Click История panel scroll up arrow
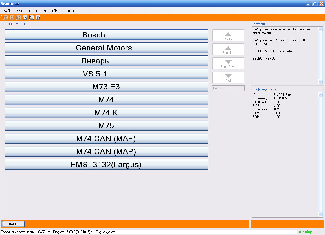The image size is (325, 235). click(320, 29)
